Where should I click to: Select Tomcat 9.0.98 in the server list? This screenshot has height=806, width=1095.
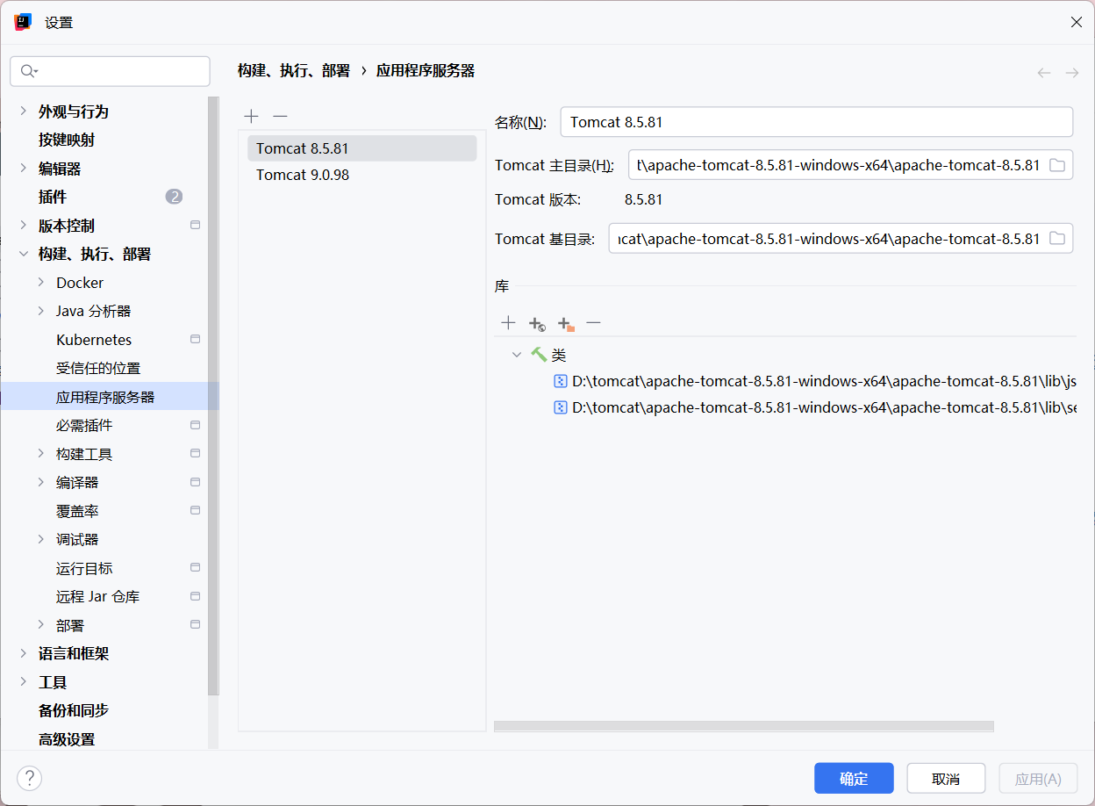click(x=303, y=175)
